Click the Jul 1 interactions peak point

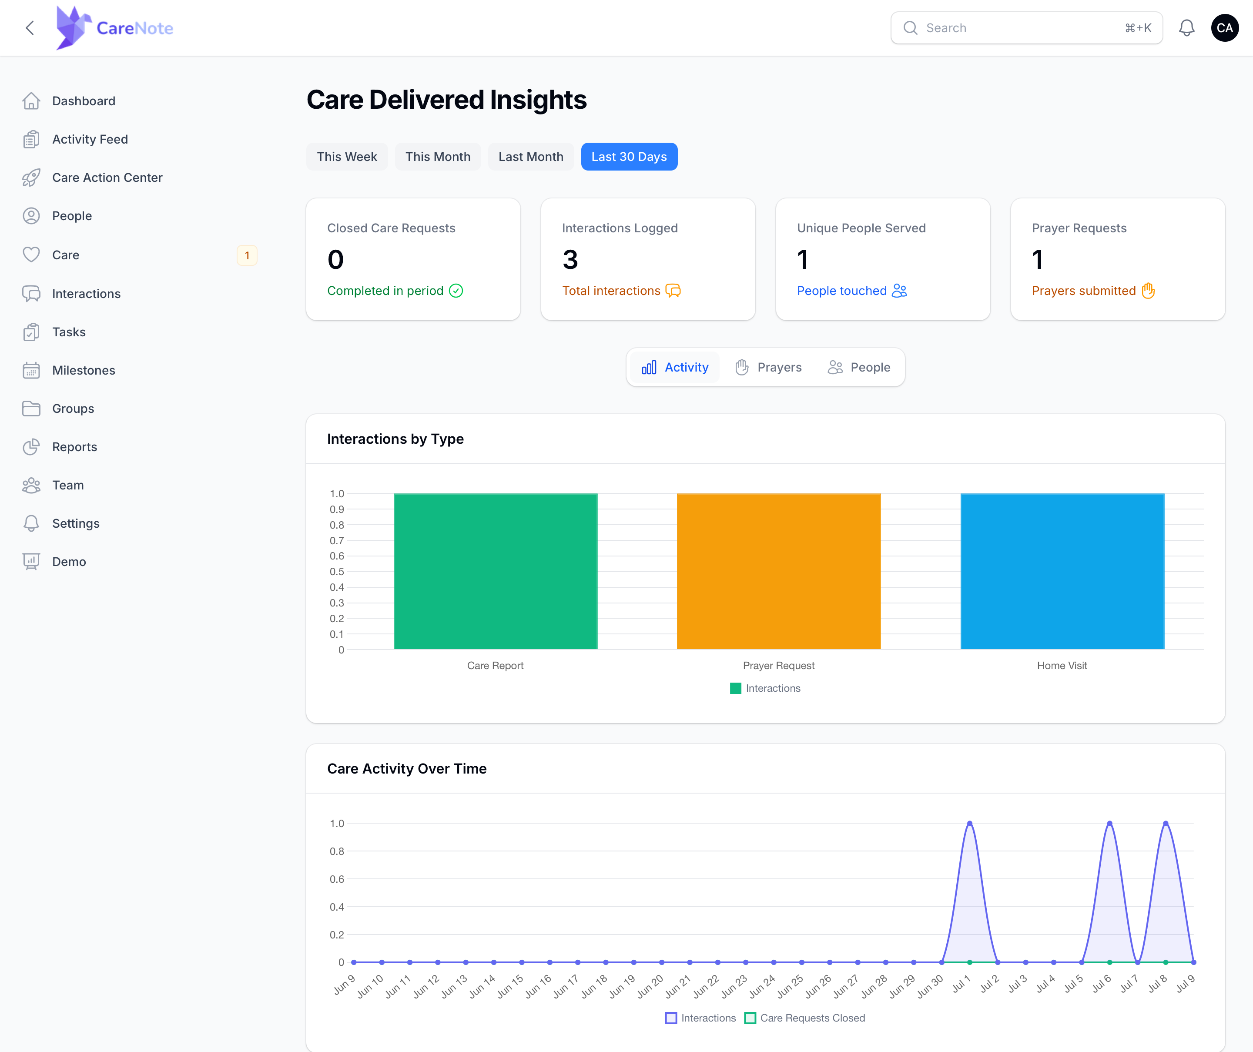970,824
